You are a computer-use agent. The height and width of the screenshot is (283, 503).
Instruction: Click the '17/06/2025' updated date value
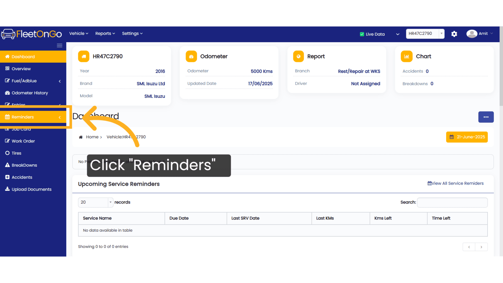(x=260, y=84)
